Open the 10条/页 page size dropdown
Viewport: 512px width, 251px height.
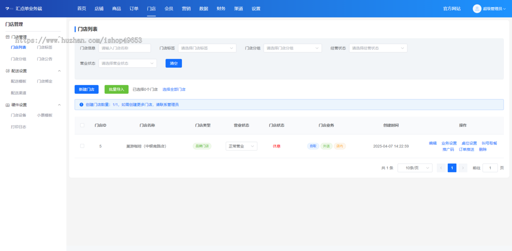pyautogui.click(x=415, y=168)
